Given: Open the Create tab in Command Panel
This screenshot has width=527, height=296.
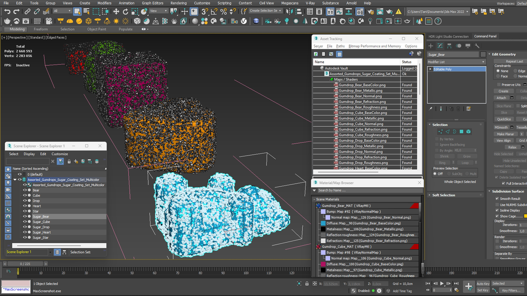Looking at the screenshot, I should click(431, 46).
